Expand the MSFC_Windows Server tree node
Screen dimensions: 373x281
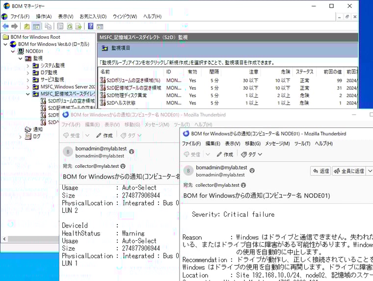pyautogui.click(x=28, y=87)
